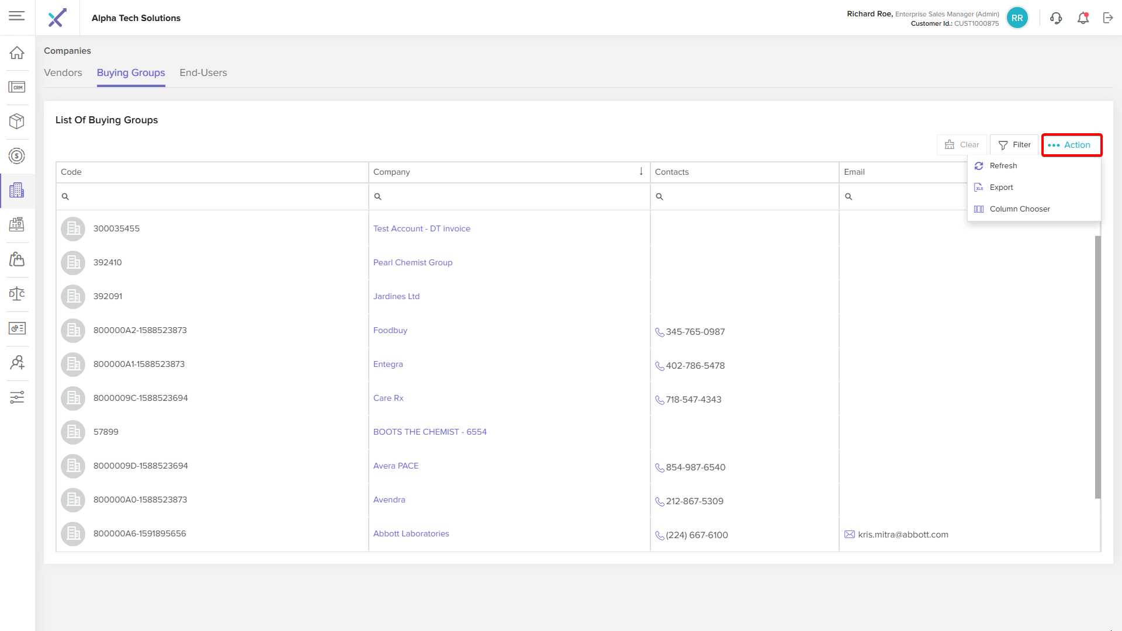
Task: Click the RR user avatar
Action: (1017, 18)
